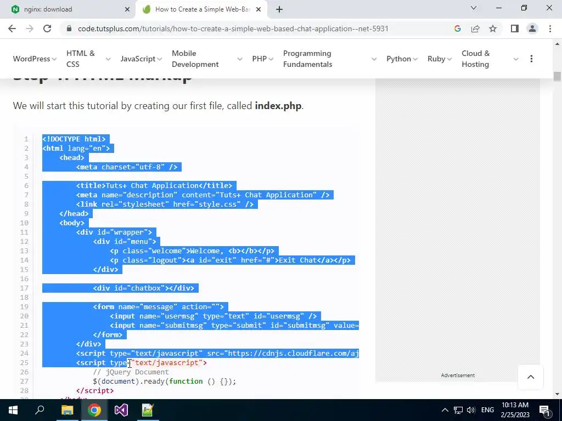Image resolution: width=562 pixels, height=421 pixels.
Task: Expand Mobile Development dropdown chevron
Action: pos(240,59)
